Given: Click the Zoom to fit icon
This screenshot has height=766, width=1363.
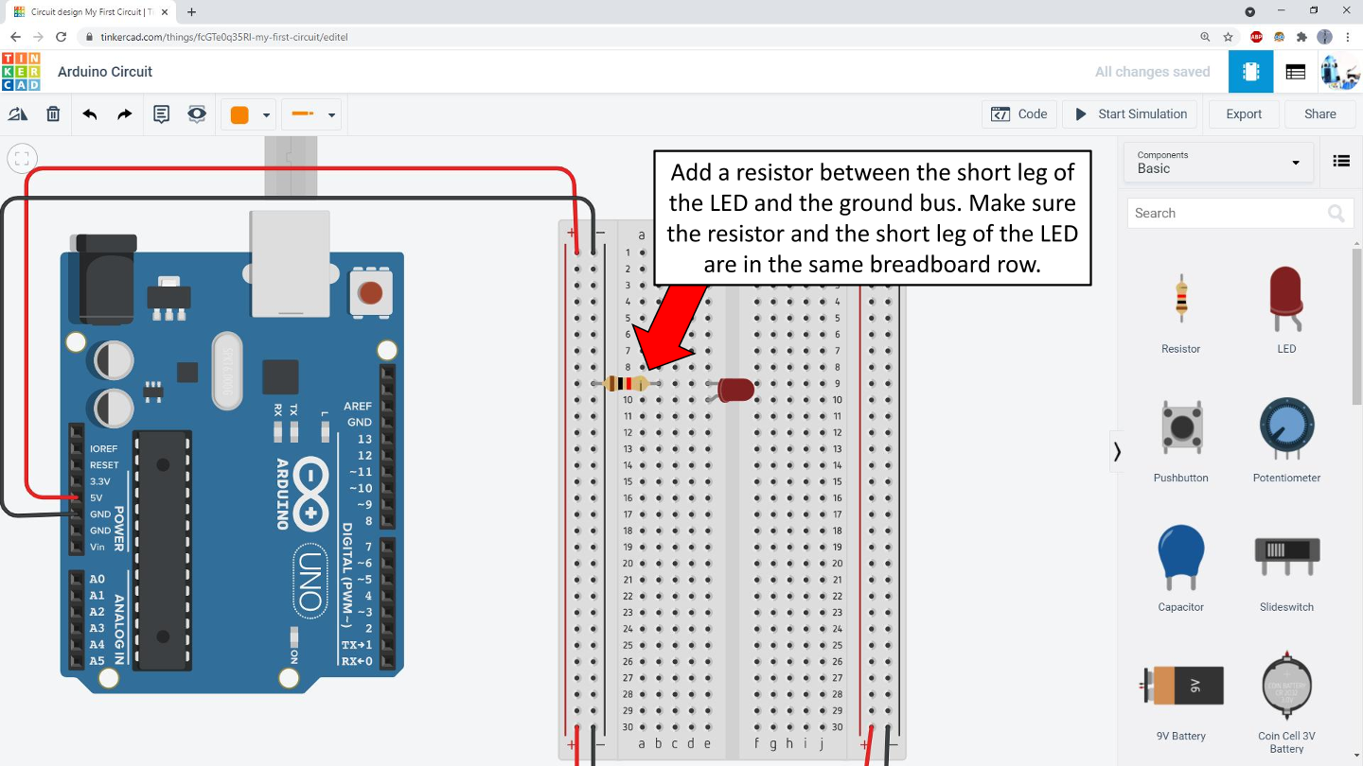Looking at the screenshot, I should (21, 158).
